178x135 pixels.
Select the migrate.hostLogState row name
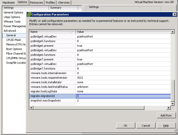(x=44, y=91)
